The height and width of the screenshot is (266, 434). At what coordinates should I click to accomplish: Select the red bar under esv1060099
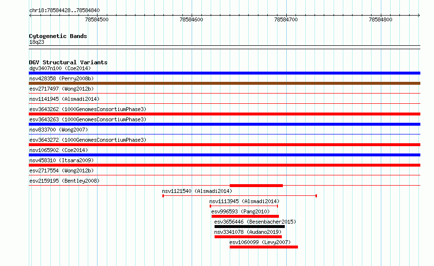tap(264, 247)
